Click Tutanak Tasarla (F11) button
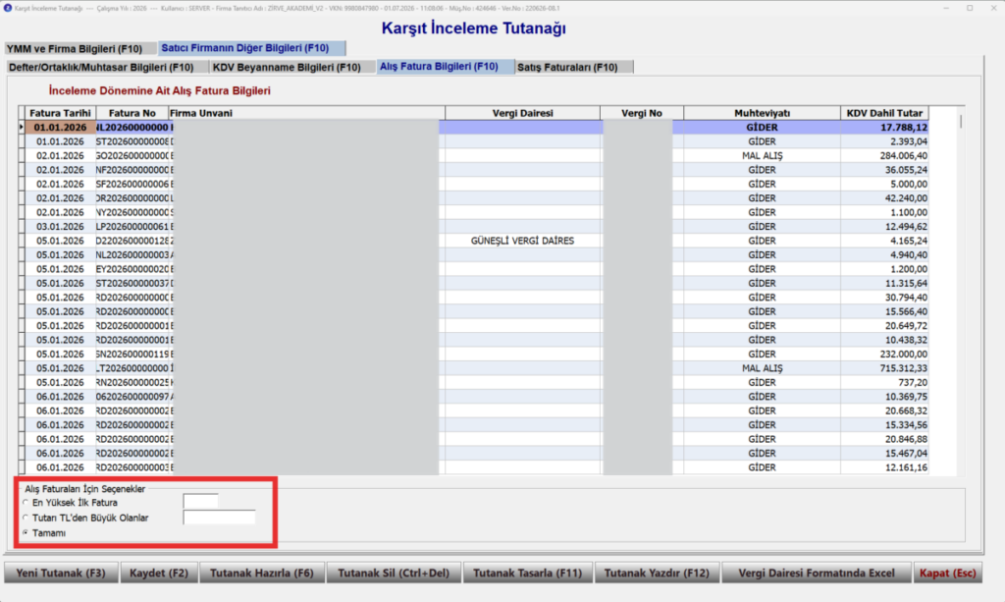1005x602 pixels. coord(527,574)
